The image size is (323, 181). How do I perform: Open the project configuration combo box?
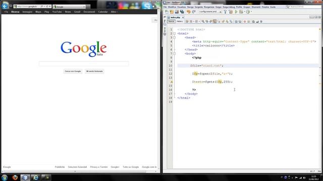point(210,12)
